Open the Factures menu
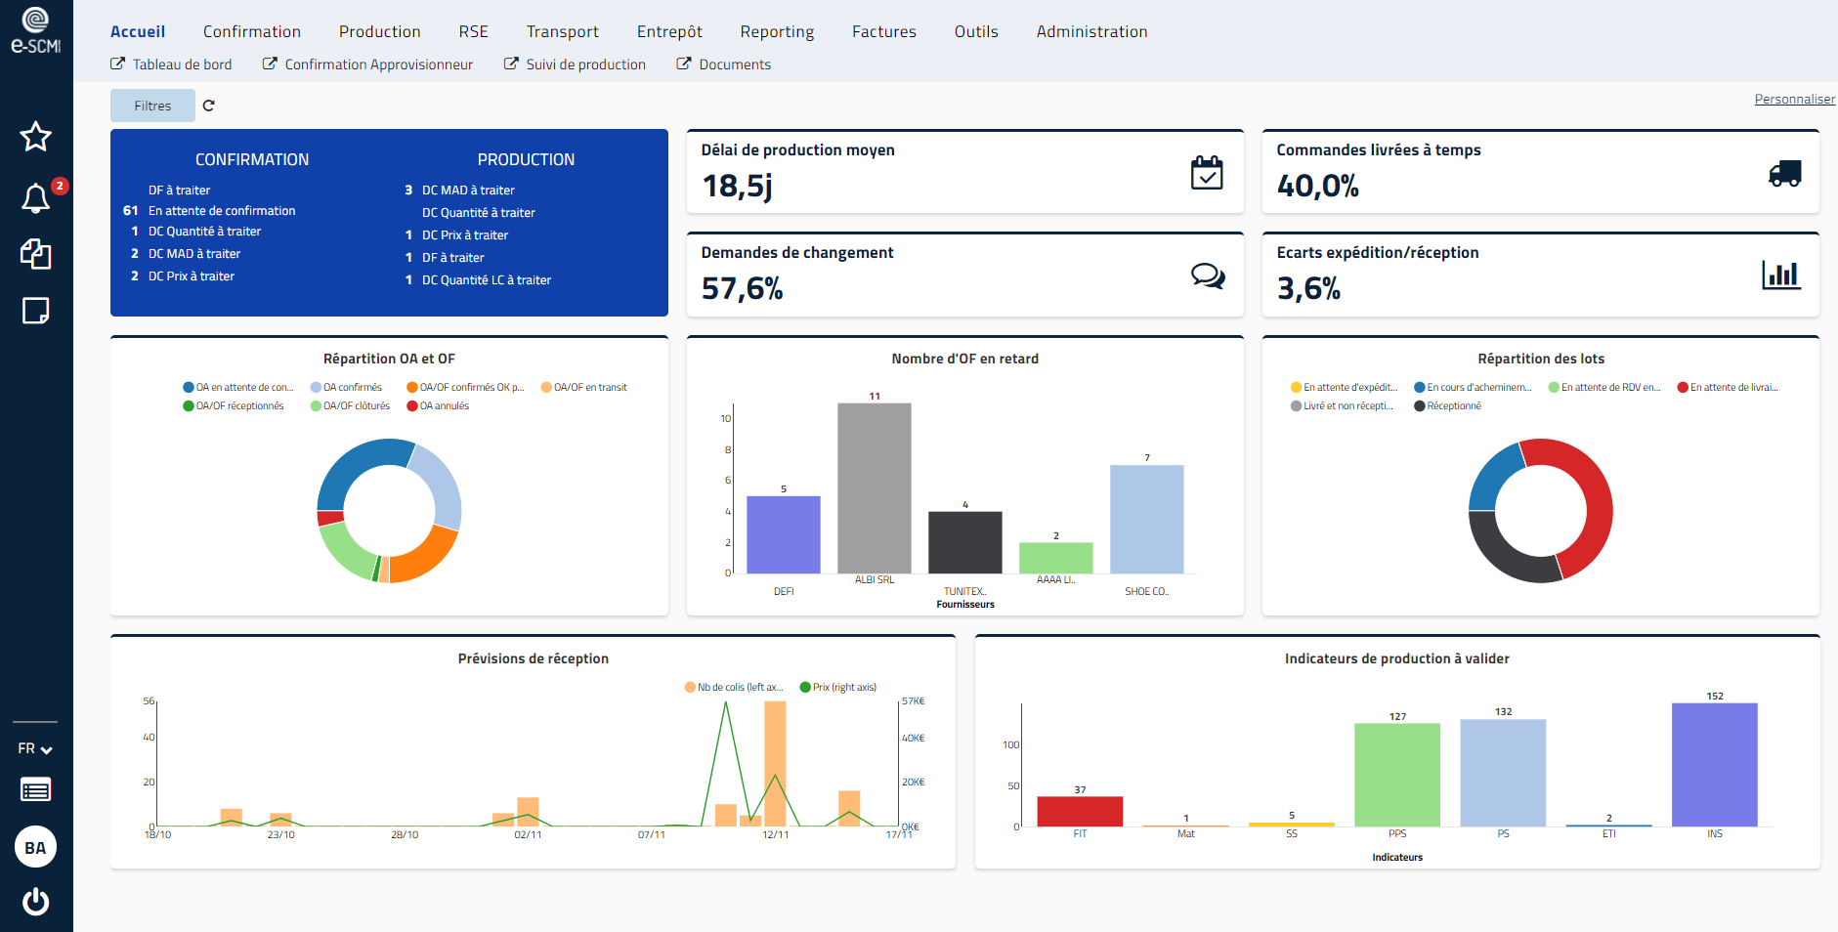The height and width of the screenshot is (932, 1838). 883,31
